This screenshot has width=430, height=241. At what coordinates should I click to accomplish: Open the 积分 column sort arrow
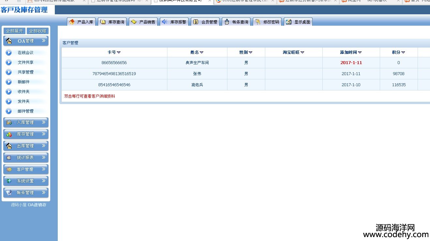pos(403,53)
